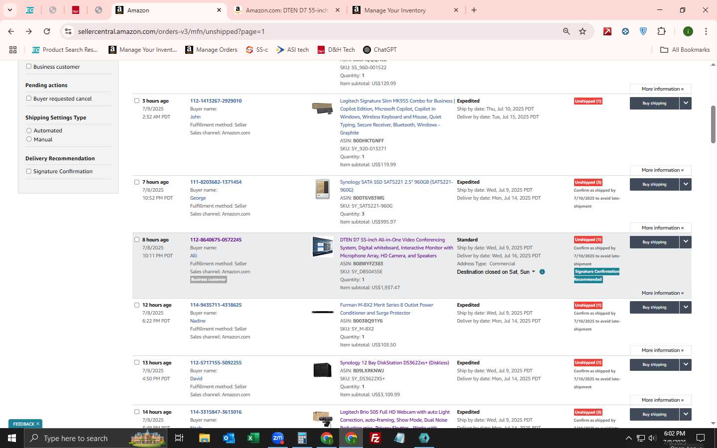This screenshot has height=448, width=717.
Task: Open Outlook from the taskbar
Action: (x=229, y=438)
